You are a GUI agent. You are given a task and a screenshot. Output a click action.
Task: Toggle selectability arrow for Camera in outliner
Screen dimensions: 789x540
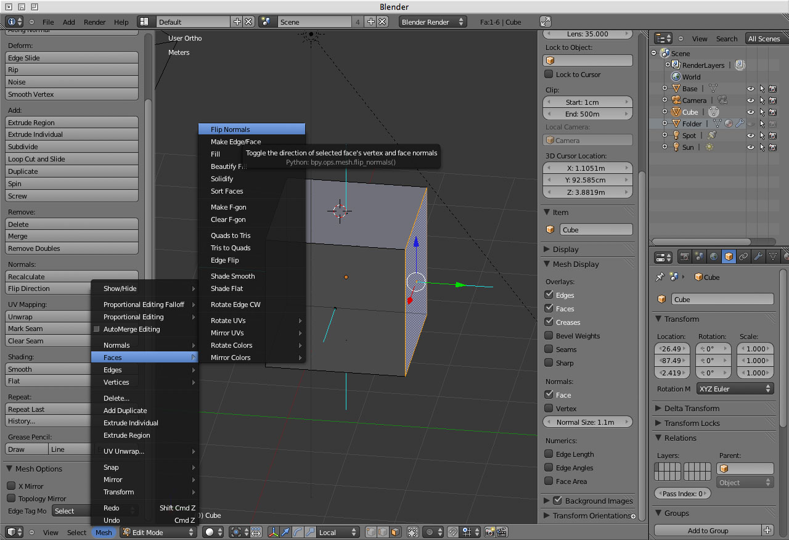pos(762,100)
